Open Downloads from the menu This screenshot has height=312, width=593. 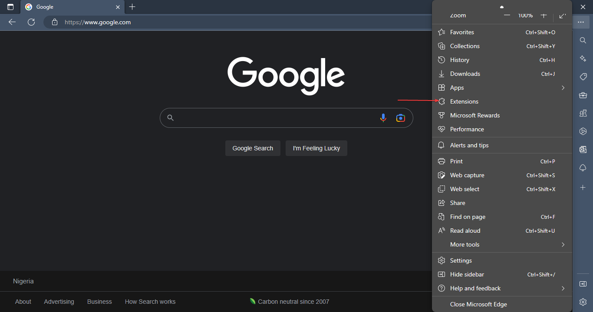click(502, 74)
